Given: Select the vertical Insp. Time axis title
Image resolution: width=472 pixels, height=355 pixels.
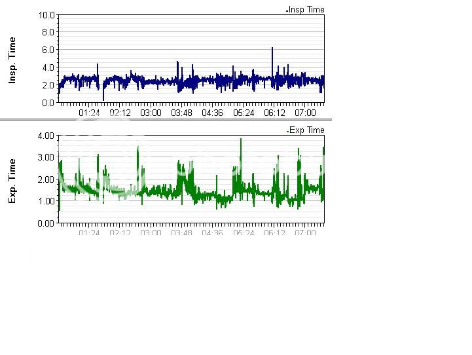Looking at the screenshot, I should pos(12,60).
